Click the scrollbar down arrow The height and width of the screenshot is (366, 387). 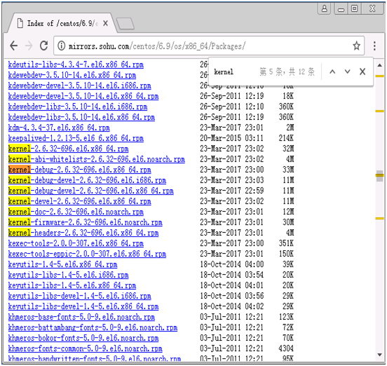coord(379,355)
